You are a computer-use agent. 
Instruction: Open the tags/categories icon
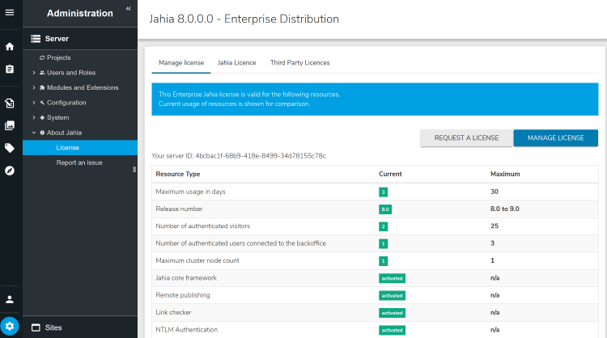pyautogui.click(x=10, y=148)
